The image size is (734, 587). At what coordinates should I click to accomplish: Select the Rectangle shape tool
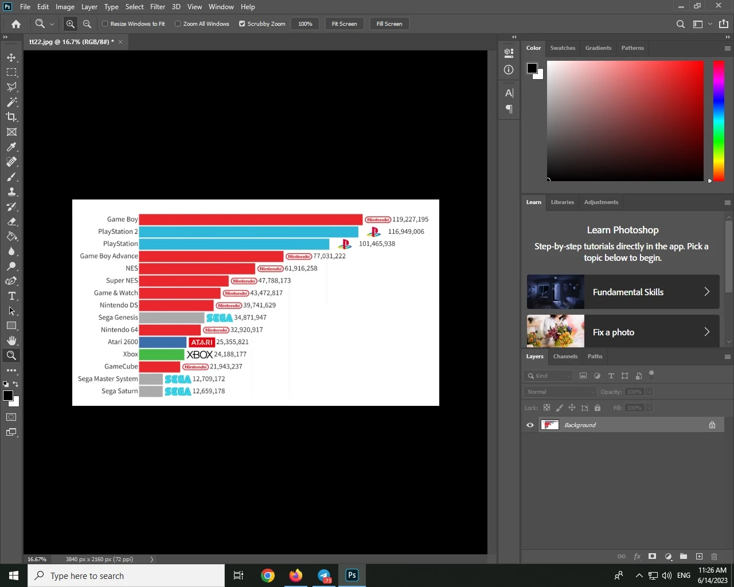11,326
